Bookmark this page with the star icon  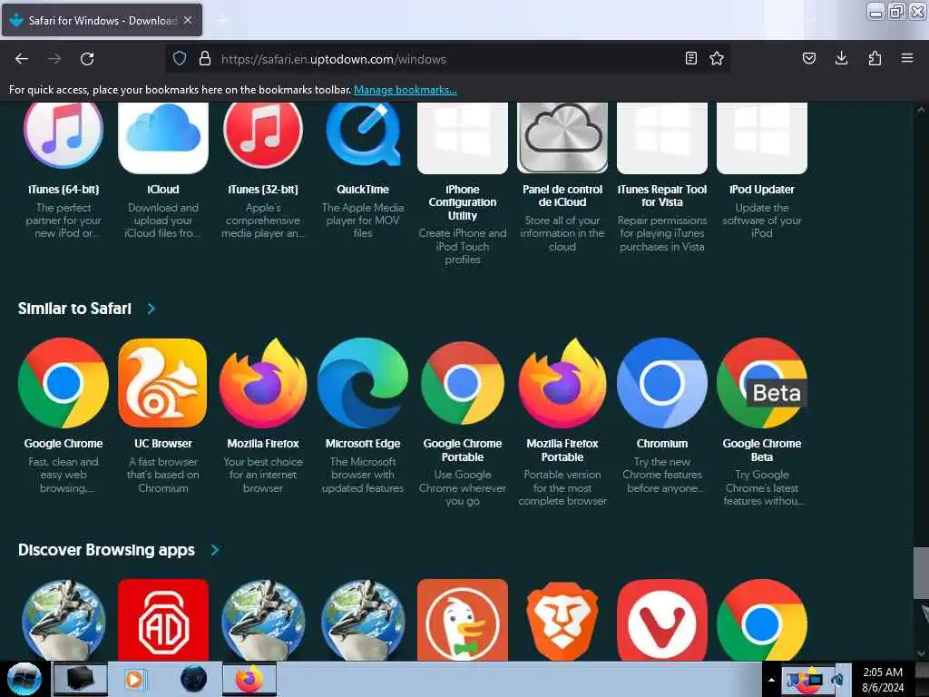pos(717,58)
